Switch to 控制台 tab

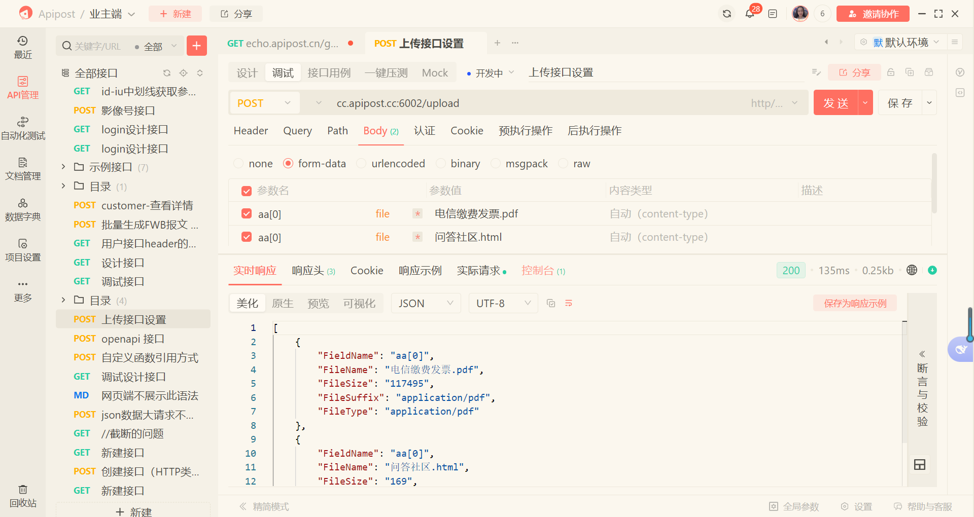pyautogui.click(x=543, y=271)
